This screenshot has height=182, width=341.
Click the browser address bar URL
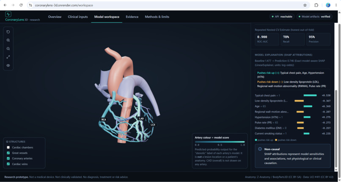click(x=64, y=5)
